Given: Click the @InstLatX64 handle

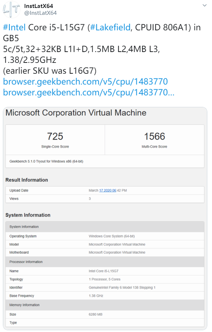Looking at the screenshot, I should pyautogui.click(x=40, y=13).
